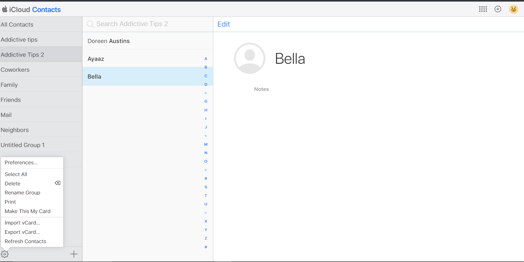Screen dimensions: 524x262
Task: Open the Contacts app title dropdown
Action: pos(46,10)
